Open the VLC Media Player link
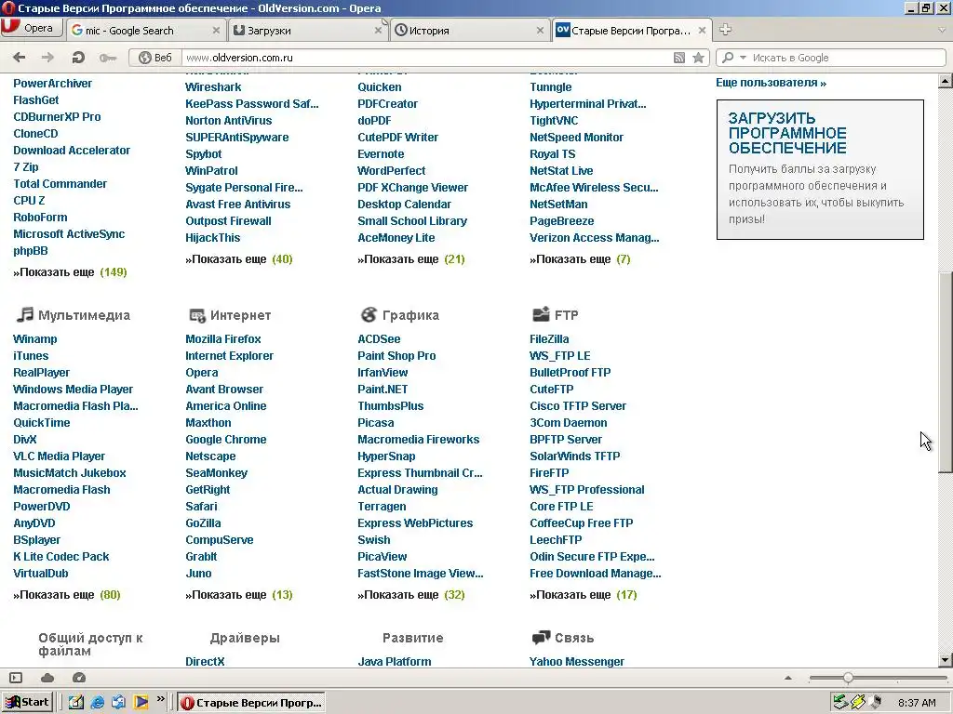The image size is (953, 714). [x=59, y=456]
